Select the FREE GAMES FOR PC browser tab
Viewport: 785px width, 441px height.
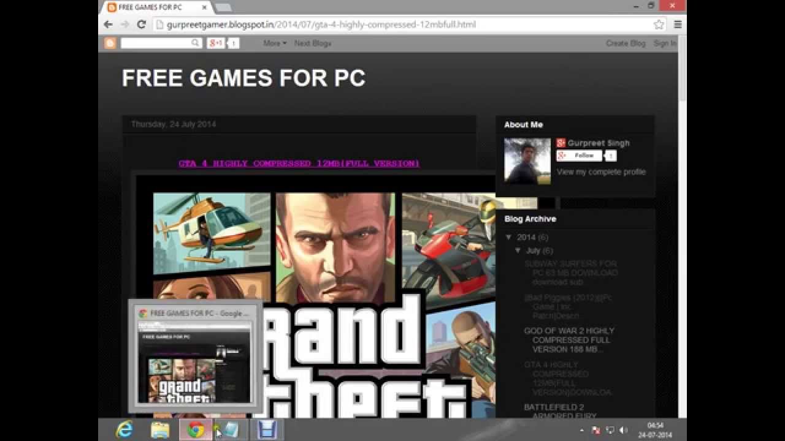[156, 7]
